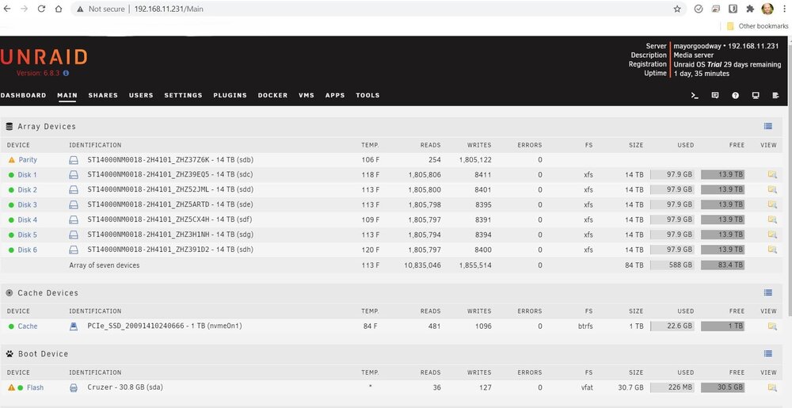Image resolution: width=792 pixels, height=408 pixels.
Task: Go to the Settings tab
Action: pos(183,95)
